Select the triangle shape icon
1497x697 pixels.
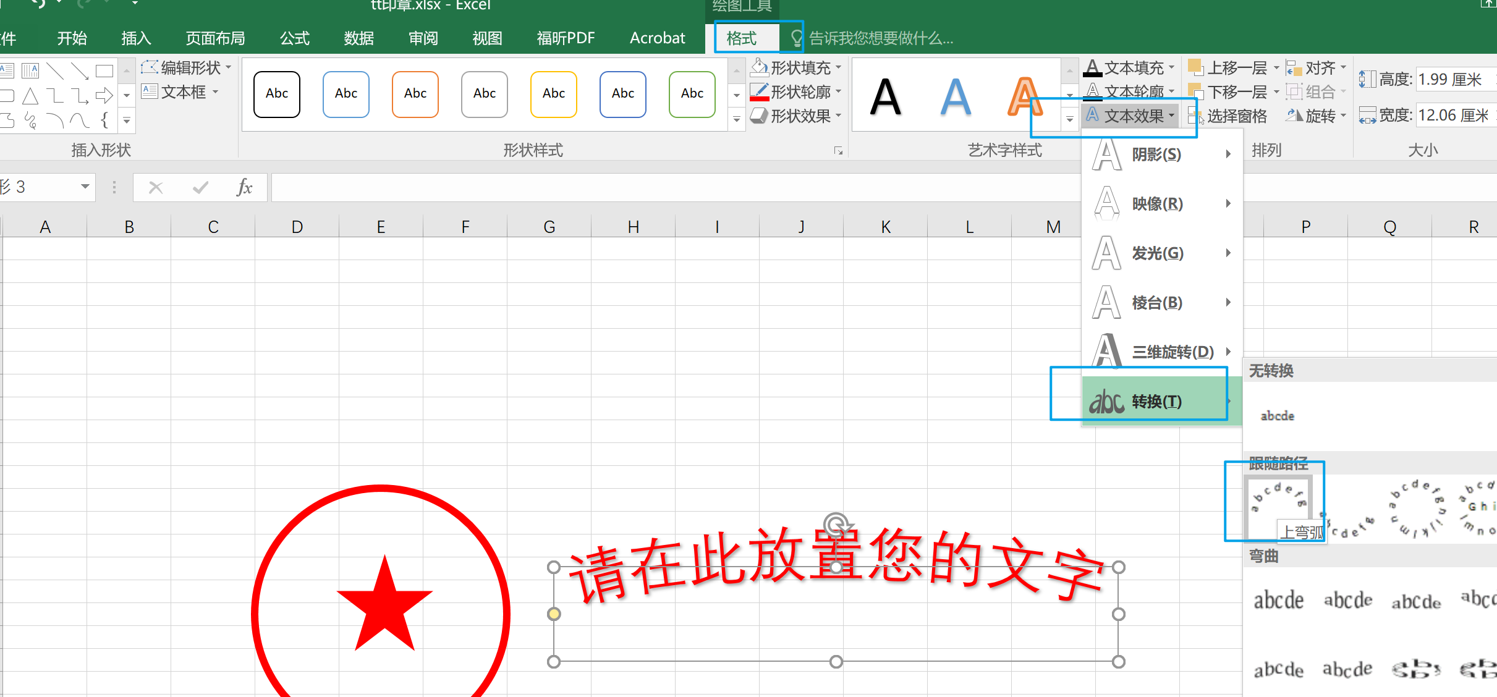(x=30, y=96)
